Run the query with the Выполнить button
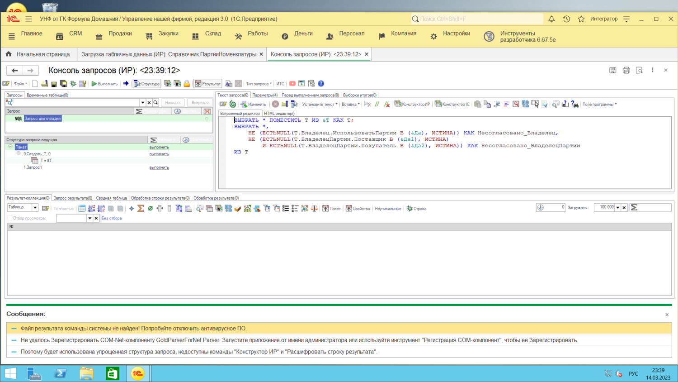The width and height of the screenshot is (678, 382). coord(104,84)
